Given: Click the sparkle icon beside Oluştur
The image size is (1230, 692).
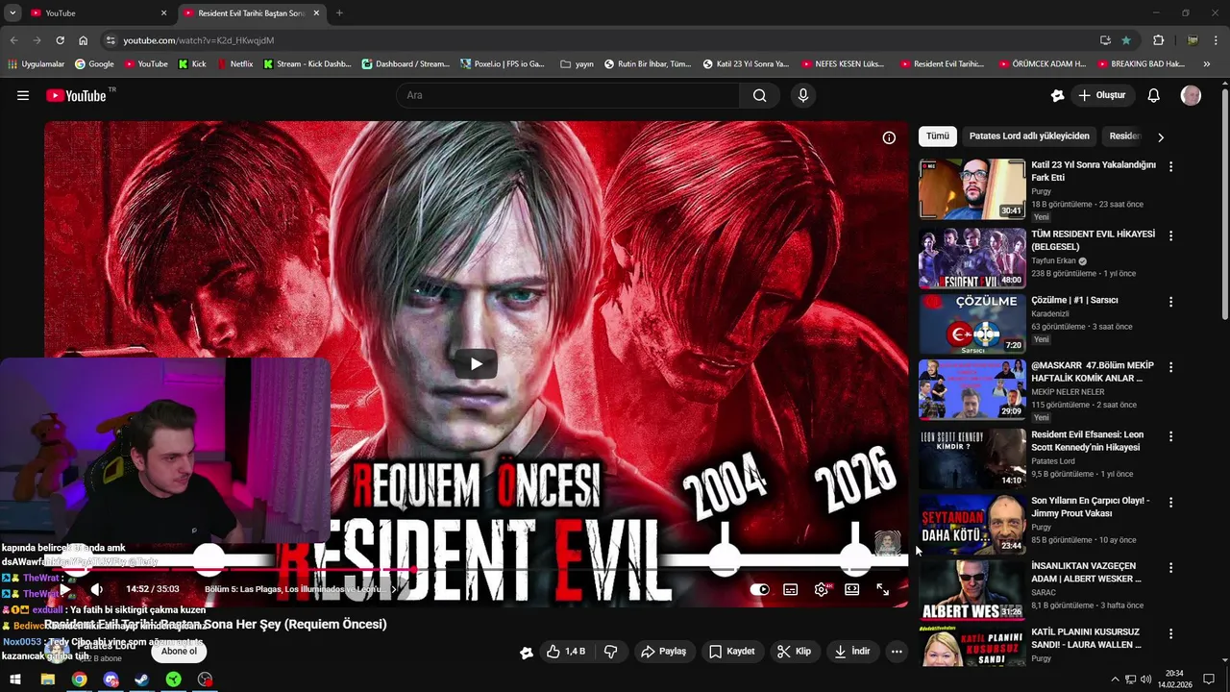Looking at the screenshot, I should [1057, 95].
